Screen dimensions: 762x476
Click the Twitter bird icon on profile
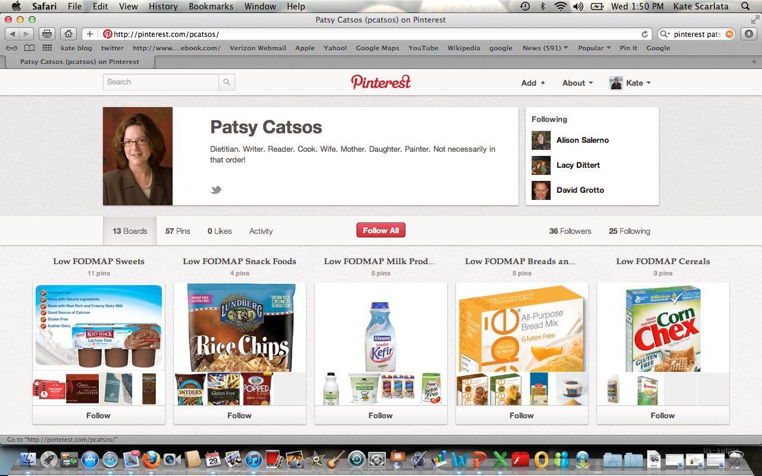pos(216,190)
